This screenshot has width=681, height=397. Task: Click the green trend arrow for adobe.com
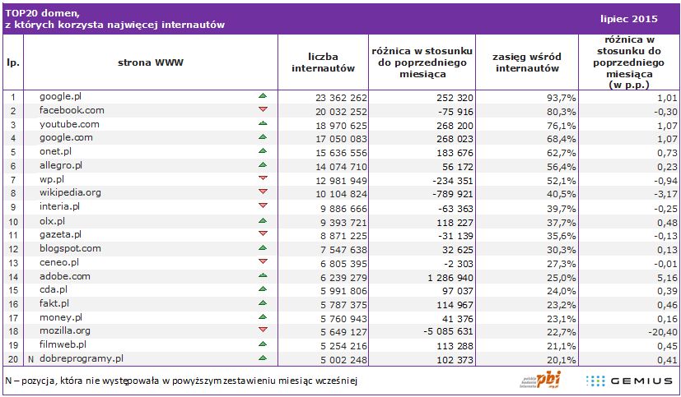pos(263,276)
